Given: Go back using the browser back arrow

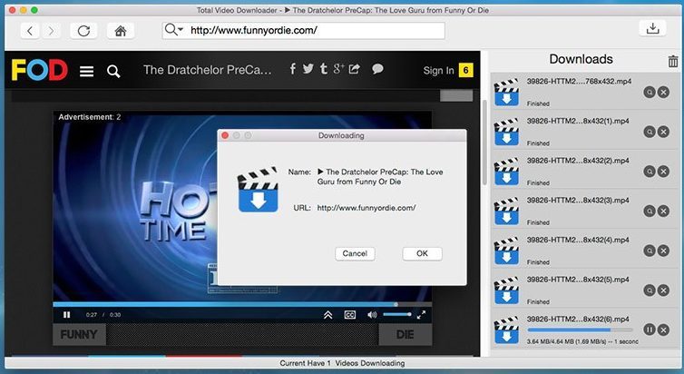Looking at the screenshot, I should point(30,31).
